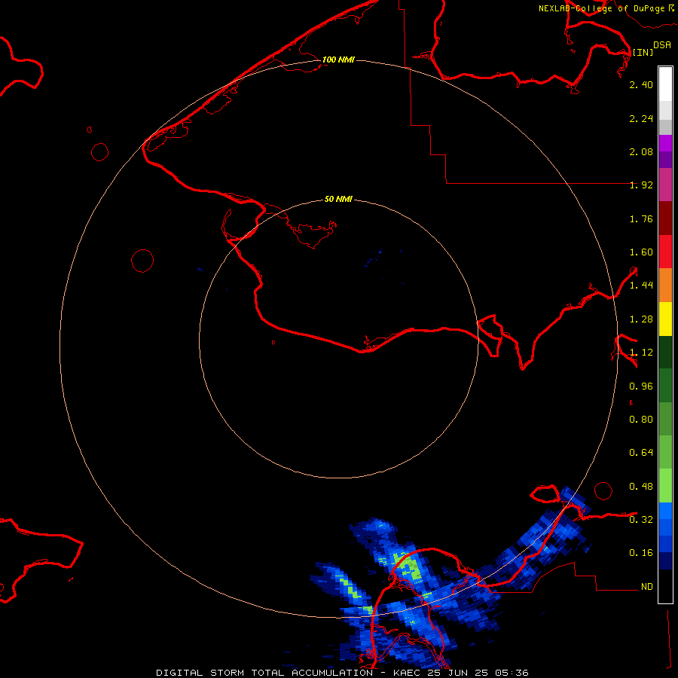Click the "1.12" legend value

(641, 353)
